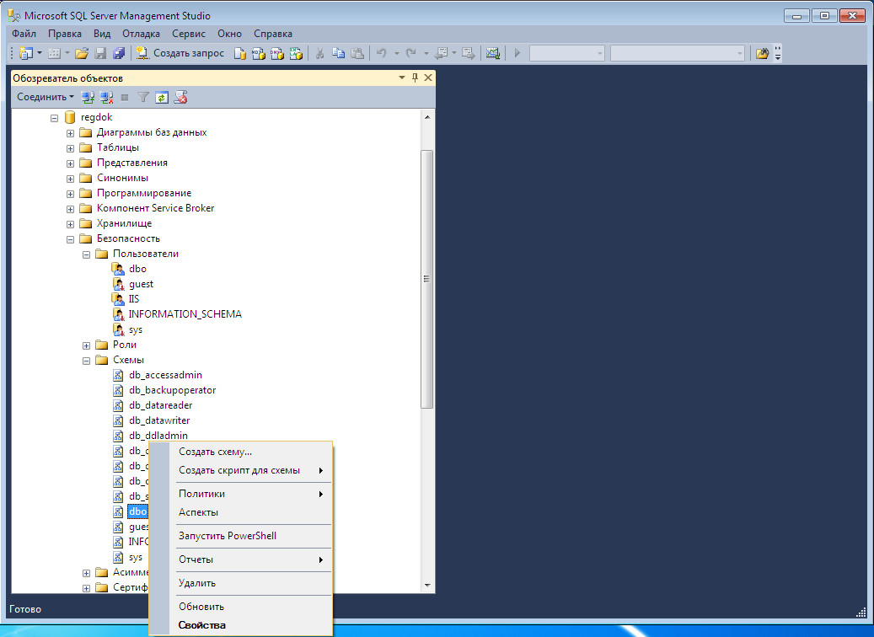Viewport: 874px width, 637px height.
Task: Click the Создать запрос button
Action: click(180, 53)
